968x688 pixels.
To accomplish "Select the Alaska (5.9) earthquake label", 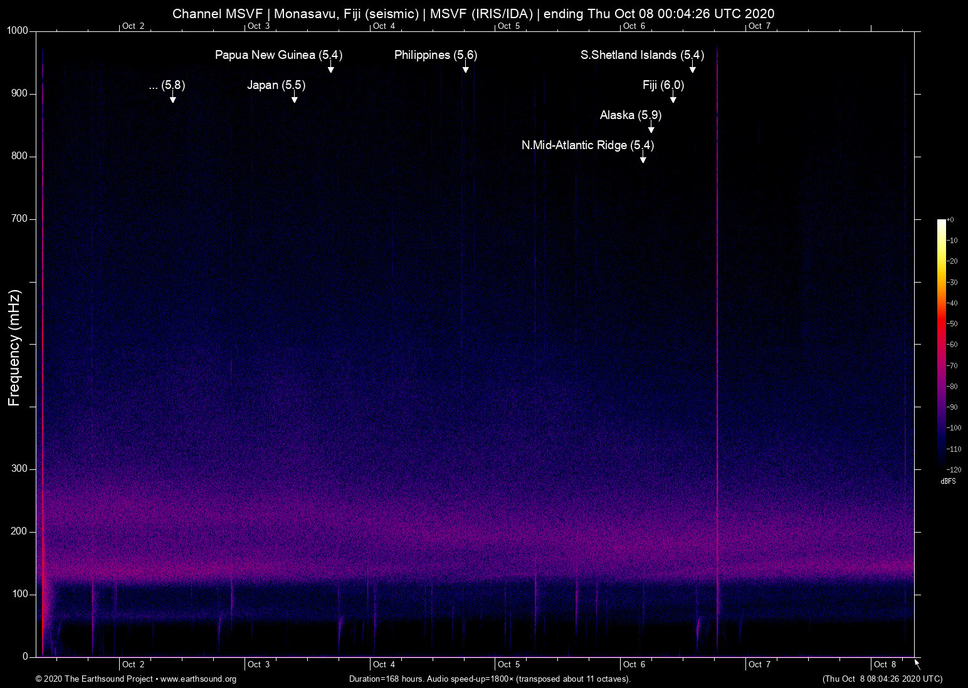I will coord(630,115).
